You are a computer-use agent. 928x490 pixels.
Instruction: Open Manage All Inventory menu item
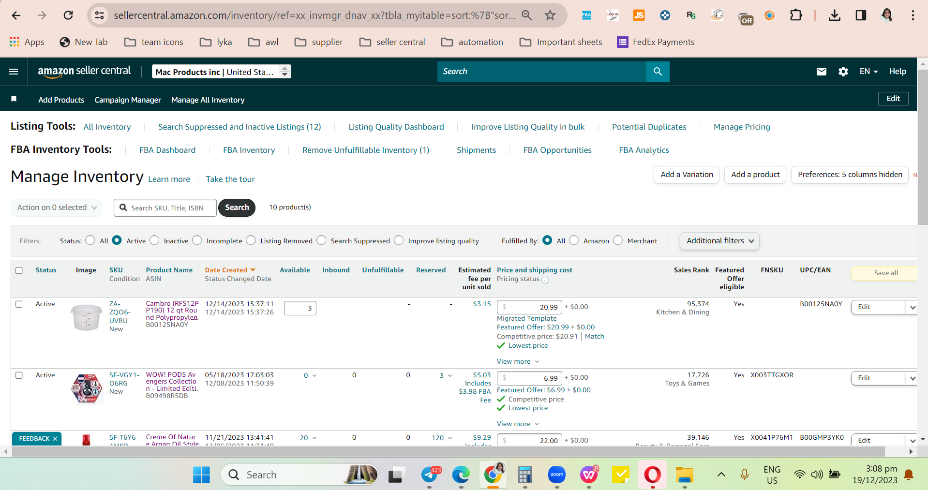point(208,100)
